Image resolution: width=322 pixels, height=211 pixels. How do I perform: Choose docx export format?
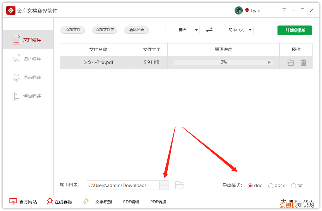pyautogui.click(x=270, y=185)
